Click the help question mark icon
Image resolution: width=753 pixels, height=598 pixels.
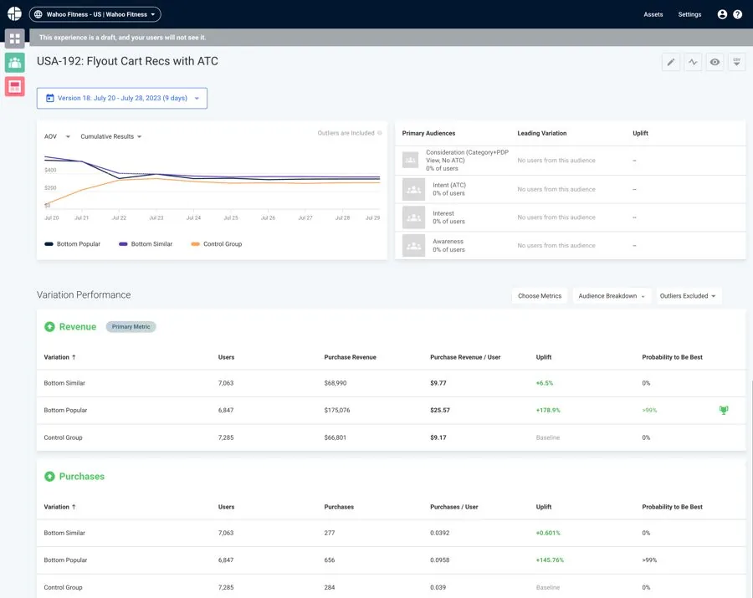pyautogui.click(x=738, y=14)
